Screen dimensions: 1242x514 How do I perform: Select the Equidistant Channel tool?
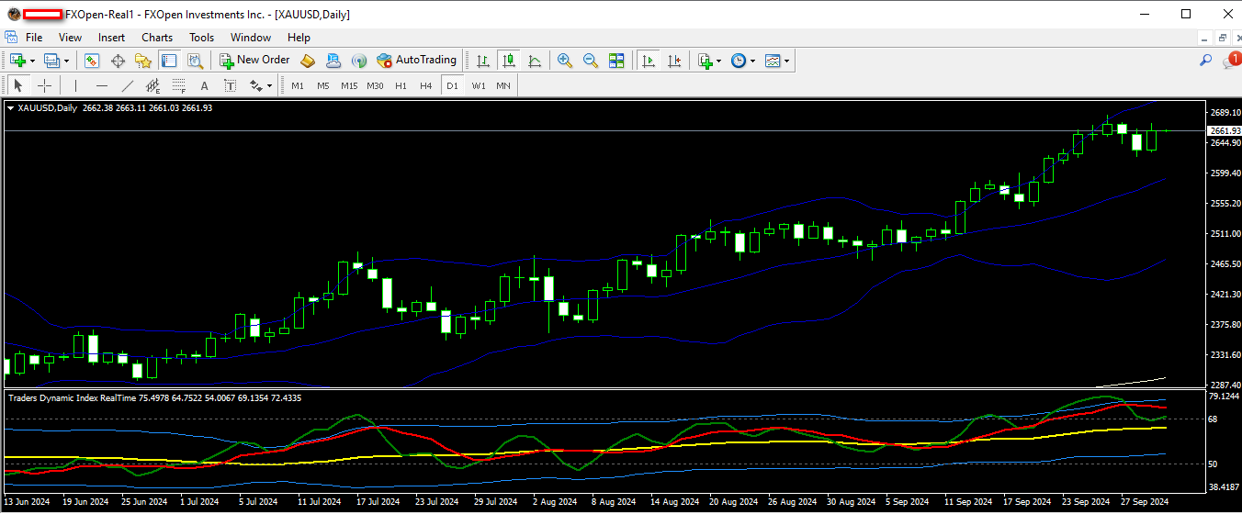click(x=152, y=85)
